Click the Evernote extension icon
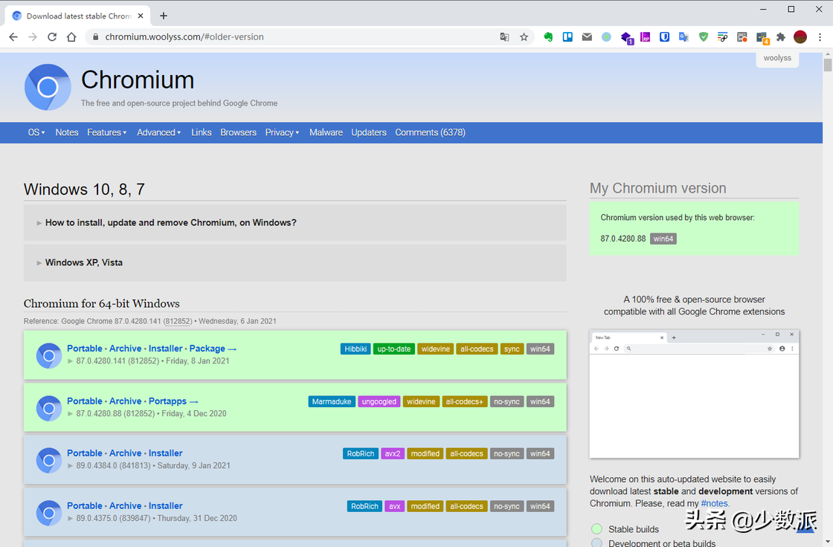 click(x=548, y=37)
